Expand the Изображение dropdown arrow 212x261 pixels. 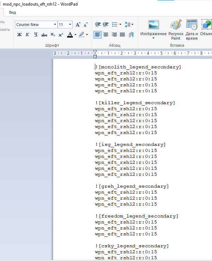pyautogui.click(x=153, y=38)
